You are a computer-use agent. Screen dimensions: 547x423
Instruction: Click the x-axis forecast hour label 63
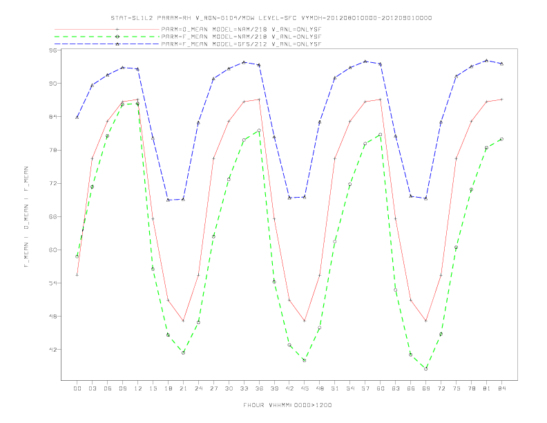point(396,388)
